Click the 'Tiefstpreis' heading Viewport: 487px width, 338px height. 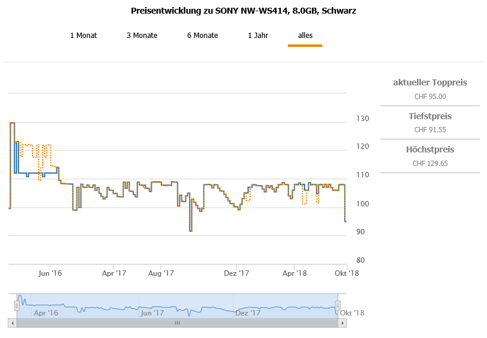[430, 116]
